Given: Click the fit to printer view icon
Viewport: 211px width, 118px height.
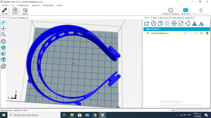Looking at the screenshot, I should (4, 41).
